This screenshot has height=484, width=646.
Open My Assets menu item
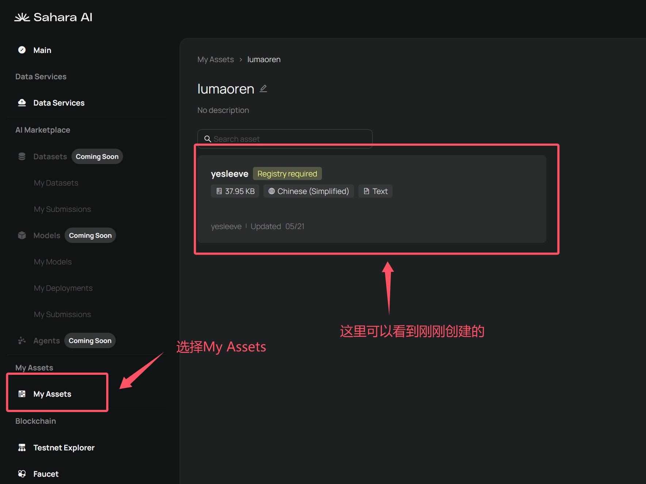pyautogui.click(x=52, y=394)
